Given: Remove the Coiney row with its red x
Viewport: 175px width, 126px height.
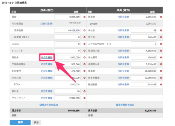Looking at the screenshot, I should coord(85,44).
